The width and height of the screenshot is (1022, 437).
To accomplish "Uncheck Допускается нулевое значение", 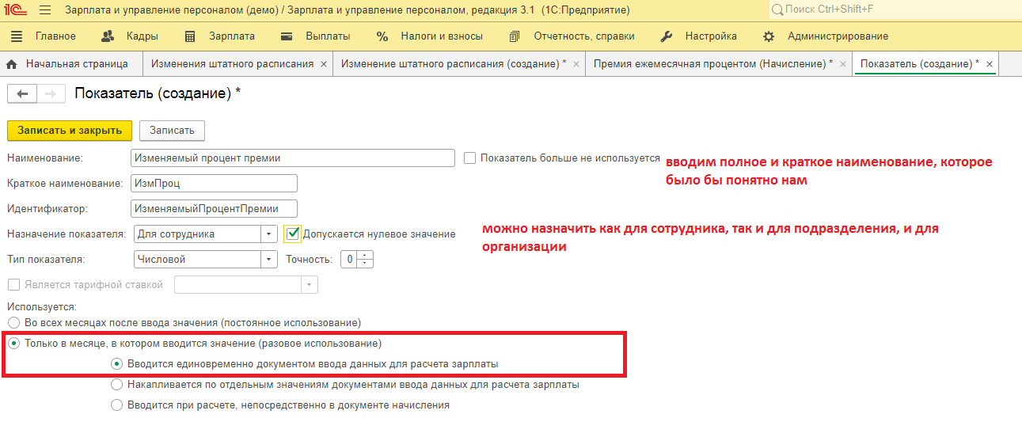I will tap(294, 234).
